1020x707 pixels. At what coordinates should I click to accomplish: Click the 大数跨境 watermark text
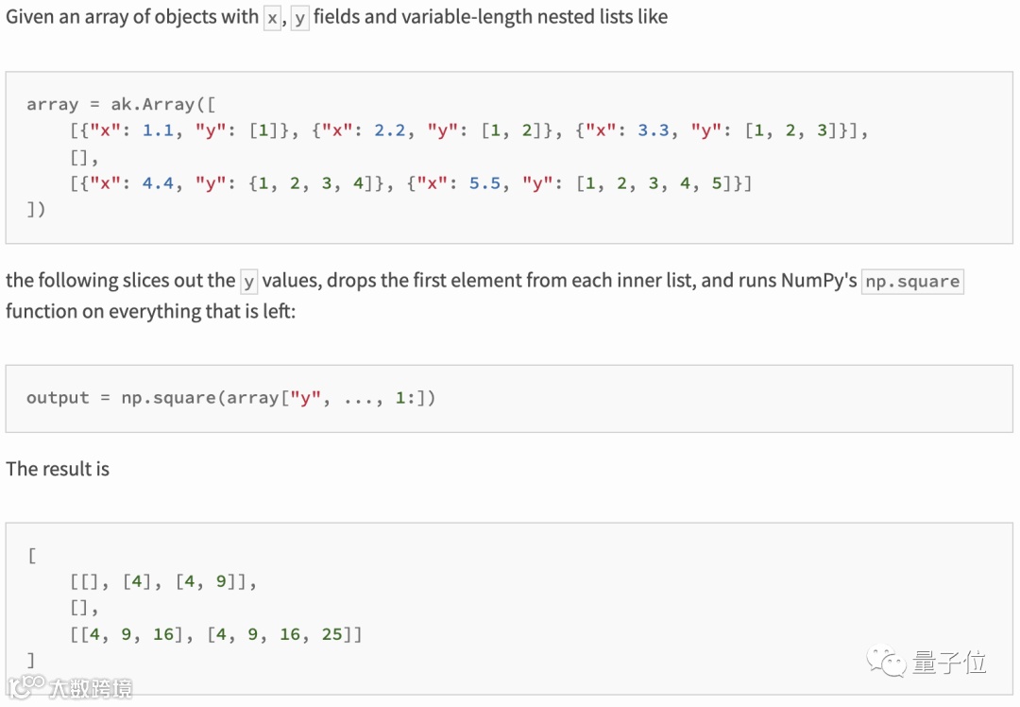pos(91,687)
